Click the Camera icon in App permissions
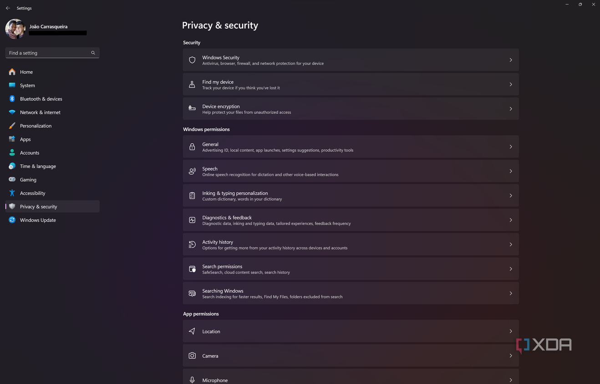This screenshot has height=384, width=600. (x=192, y=356)
